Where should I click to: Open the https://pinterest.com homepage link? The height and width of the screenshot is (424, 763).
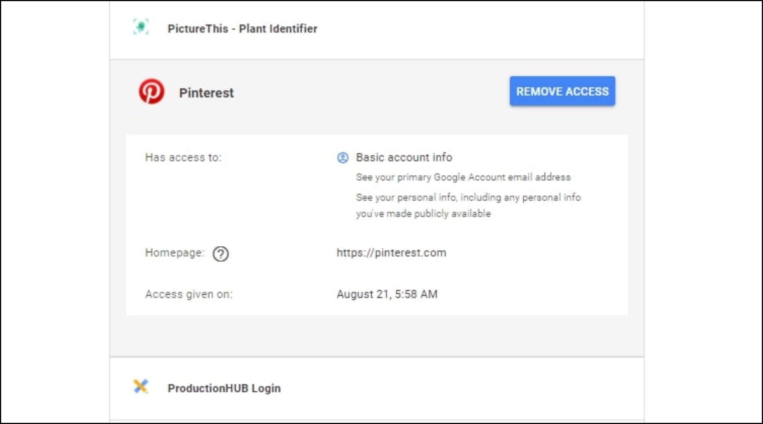point(391,253)
